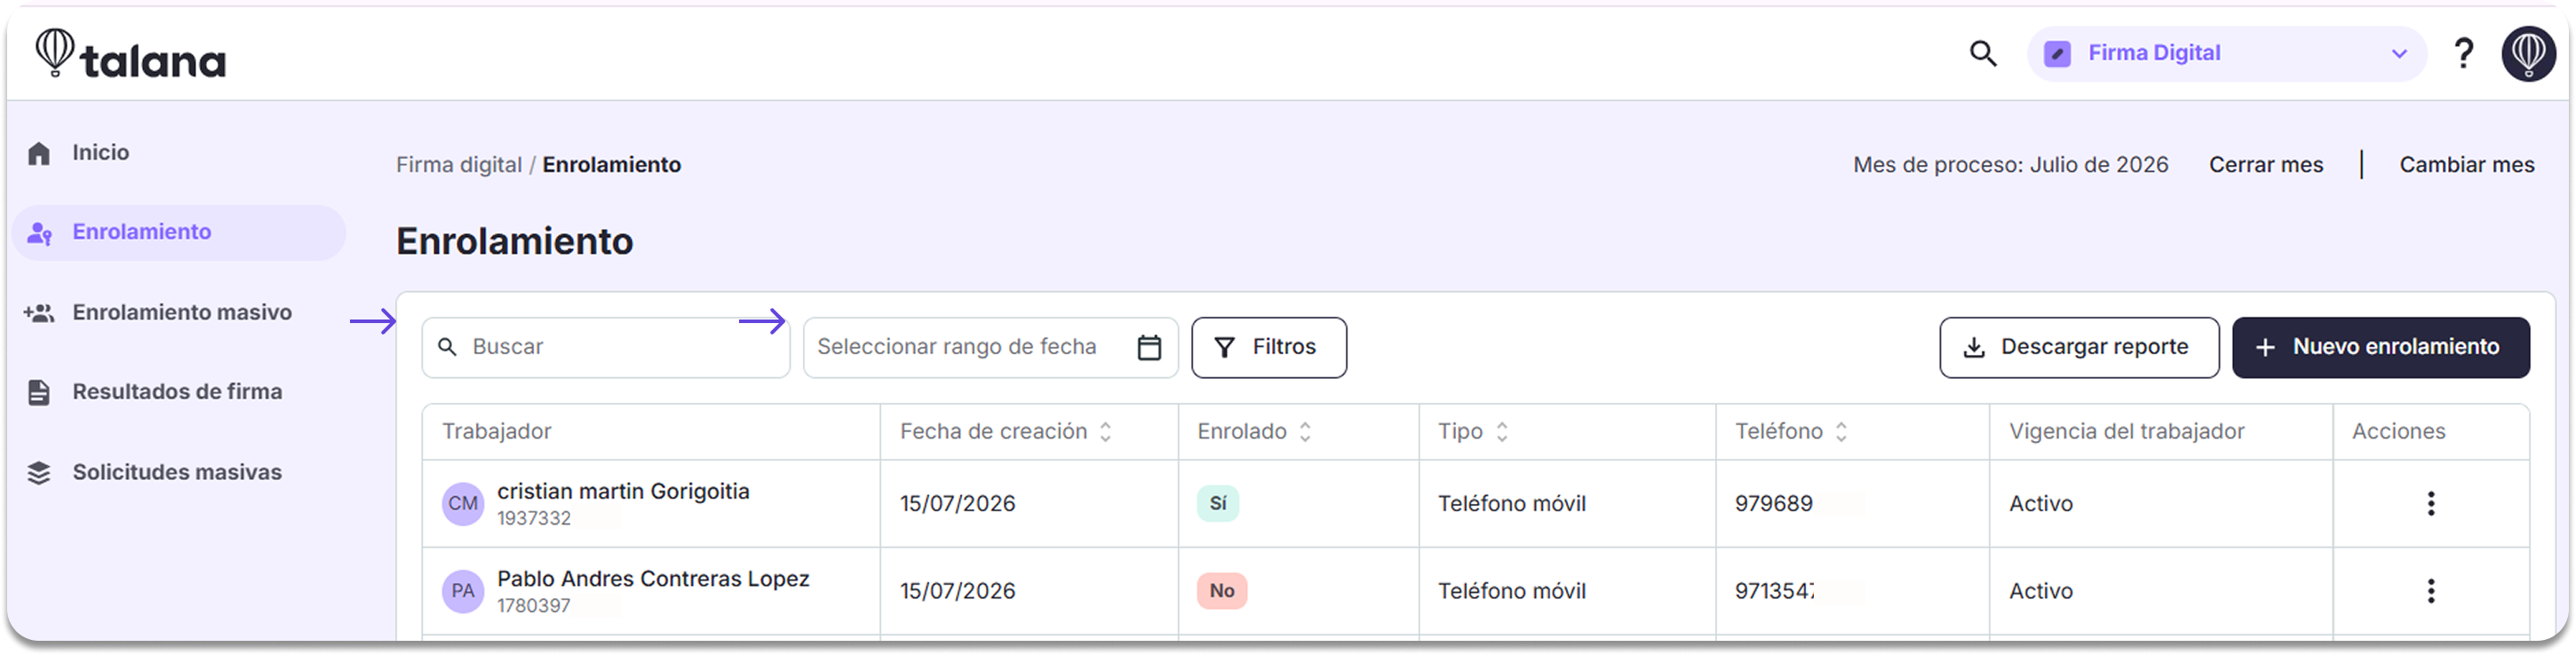The height and width of the screenshot is (655, 2576).
Task: Sort table by Tipo column
Action: point(1501,431)
